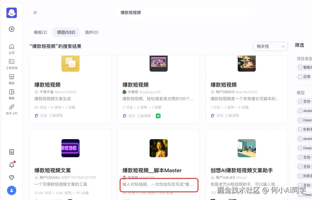Collapse the 筛选 filter panel
The width and height of the screenshot is (312, 200).
coord(300,45)
